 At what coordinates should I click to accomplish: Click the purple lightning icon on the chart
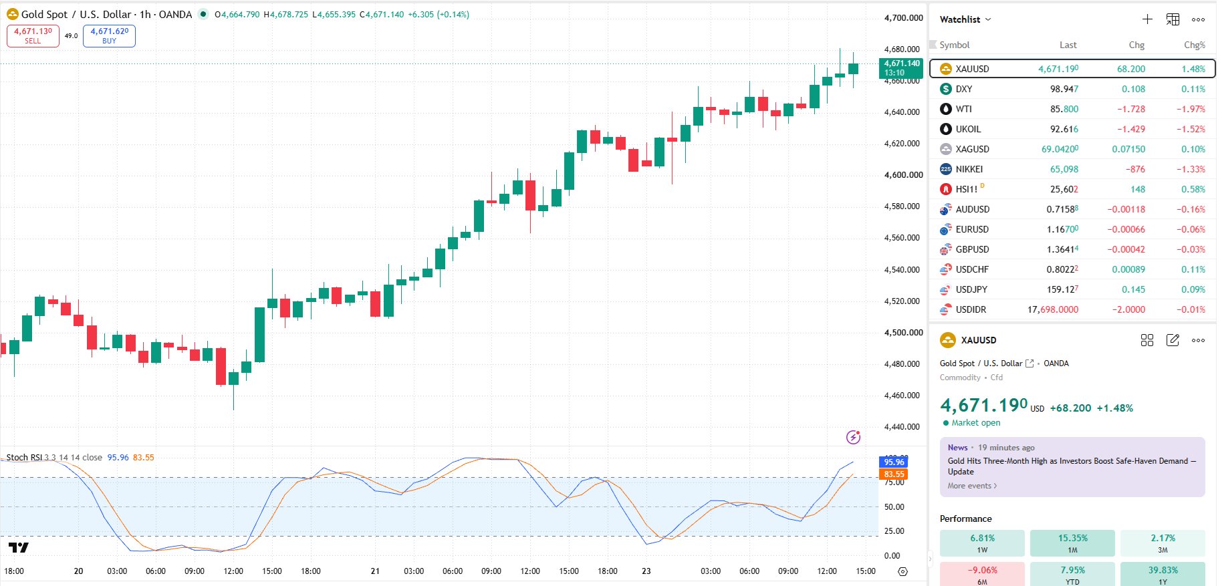(x=853, y=437)
